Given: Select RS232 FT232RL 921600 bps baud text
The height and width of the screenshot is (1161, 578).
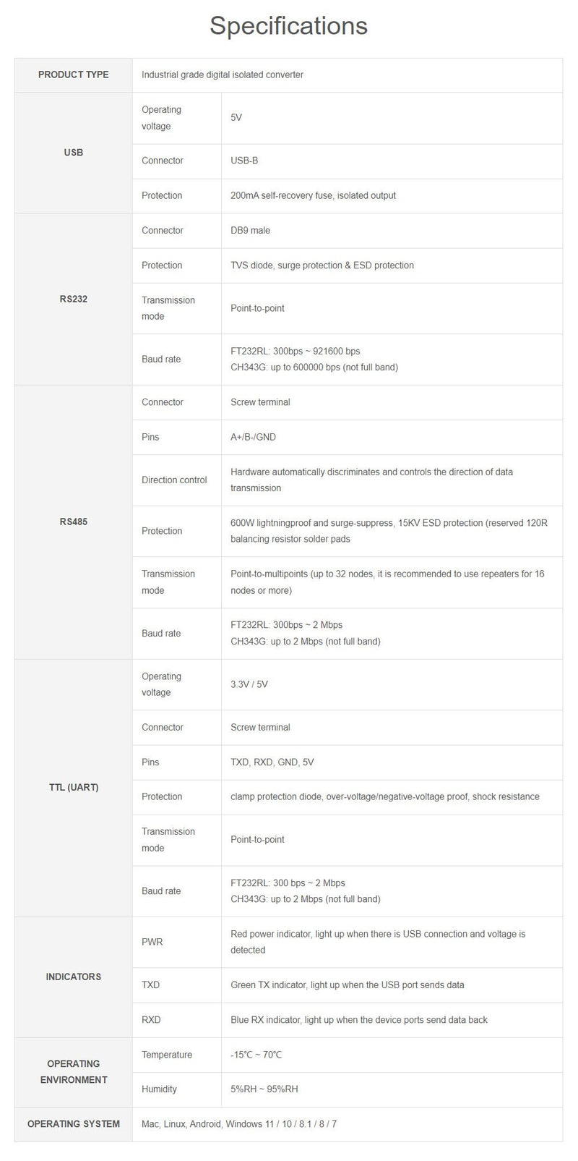Looking at the screenshot, I should tap(295, 352).
